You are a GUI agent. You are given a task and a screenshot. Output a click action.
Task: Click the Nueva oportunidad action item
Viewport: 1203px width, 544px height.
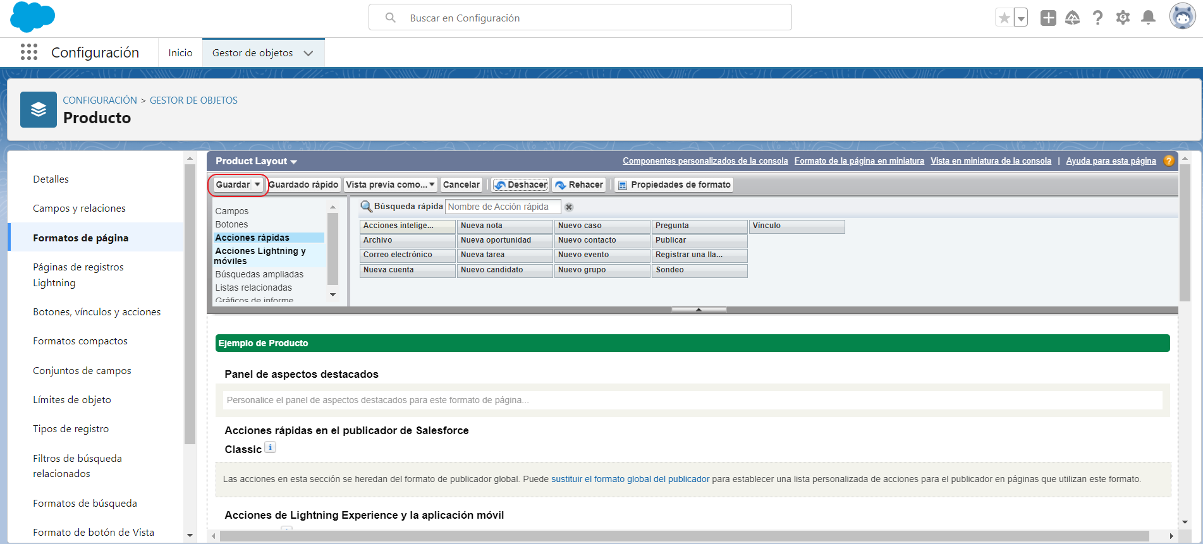[504, 241]
